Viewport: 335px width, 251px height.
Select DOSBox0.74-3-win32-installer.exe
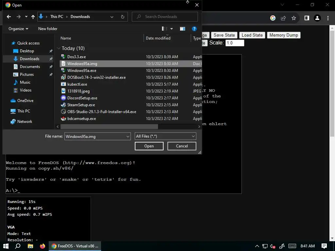click(x=97, y=77)
